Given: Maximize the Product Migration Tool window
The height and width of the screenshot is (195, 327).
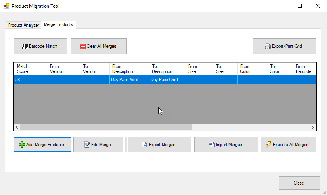Looking at the screenshot, I should tap(300, 6).
